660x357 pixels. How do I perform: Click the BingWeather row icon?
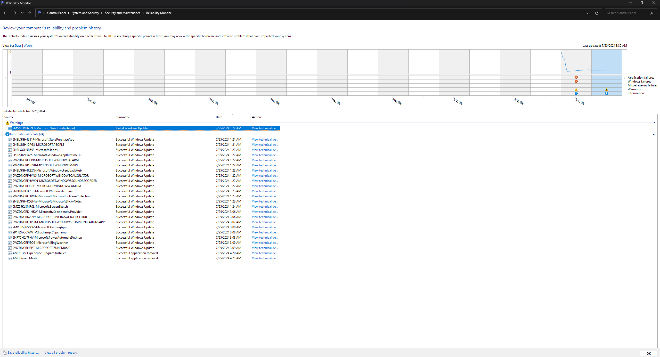click(x=10, y=243)
